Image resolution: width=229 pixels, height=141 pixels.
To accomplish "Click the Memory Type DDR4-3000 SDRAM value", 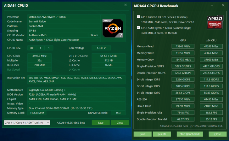I will pos(76,108).
